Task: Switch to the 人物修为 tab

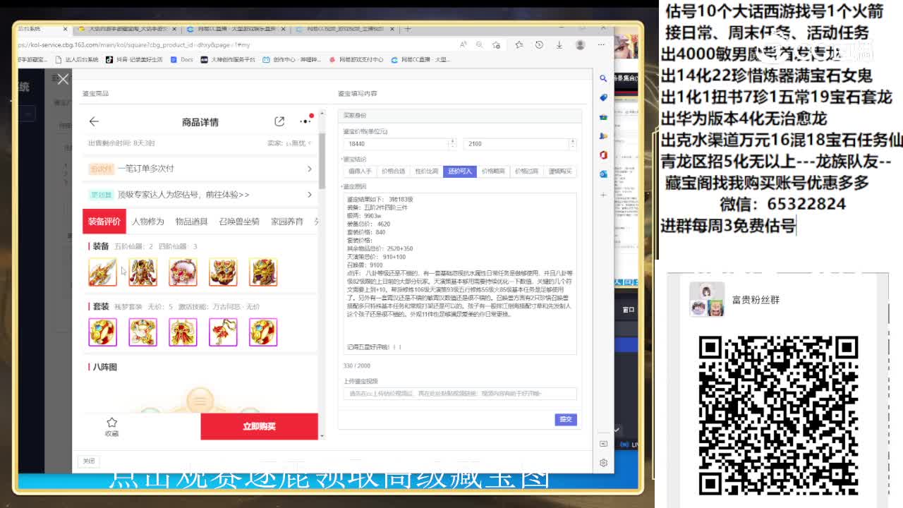Action: [147, 222]
